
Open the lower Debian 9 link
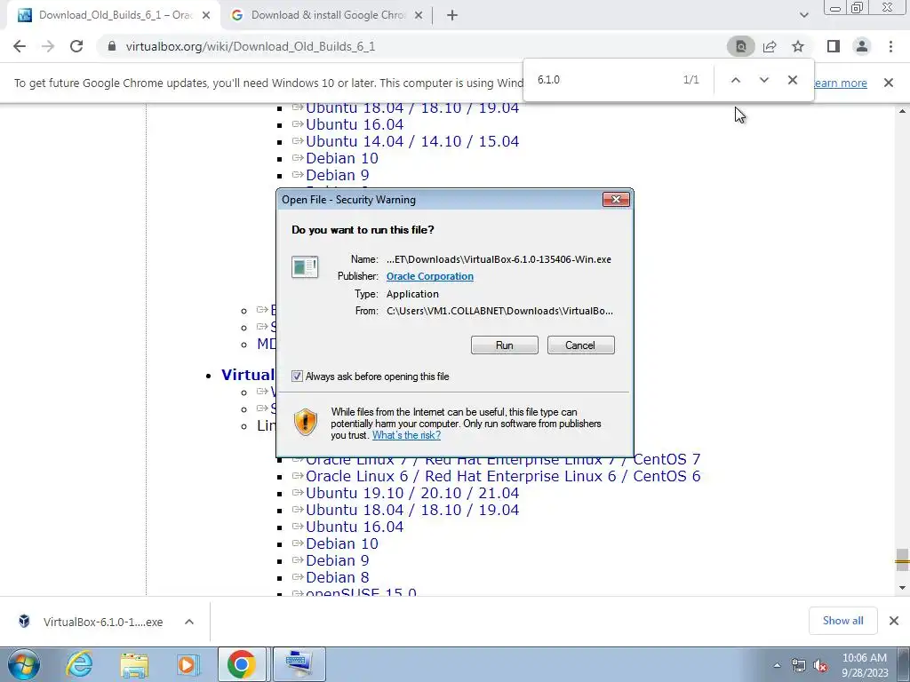point(337,561)
